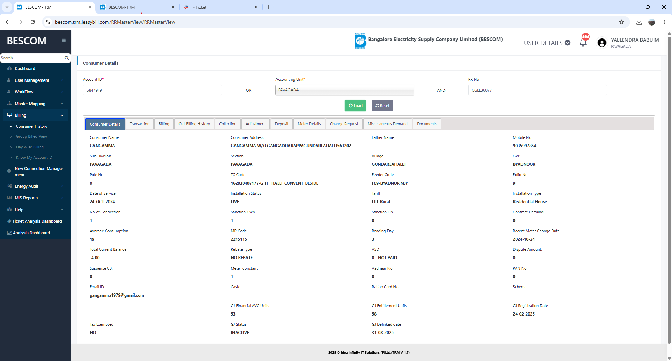Click the Dashboard sidebar icon

coord(9,69)
